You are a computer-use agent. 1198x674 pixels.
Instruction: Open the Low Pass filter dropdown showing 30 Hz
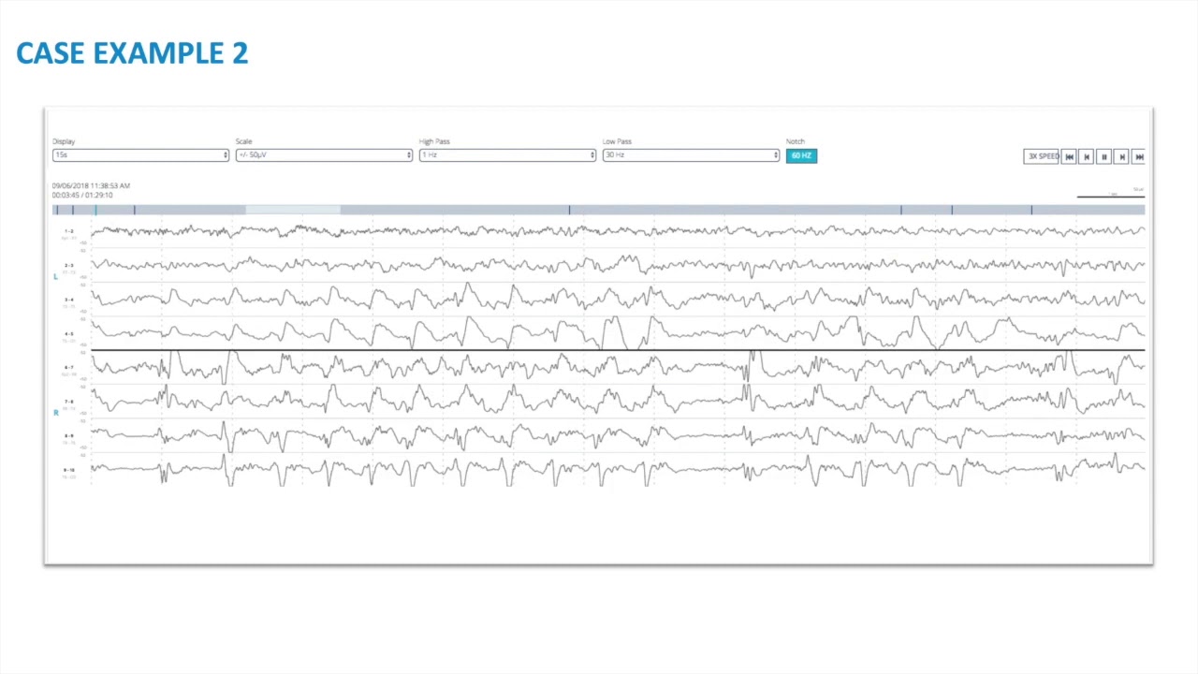[691, 154]
